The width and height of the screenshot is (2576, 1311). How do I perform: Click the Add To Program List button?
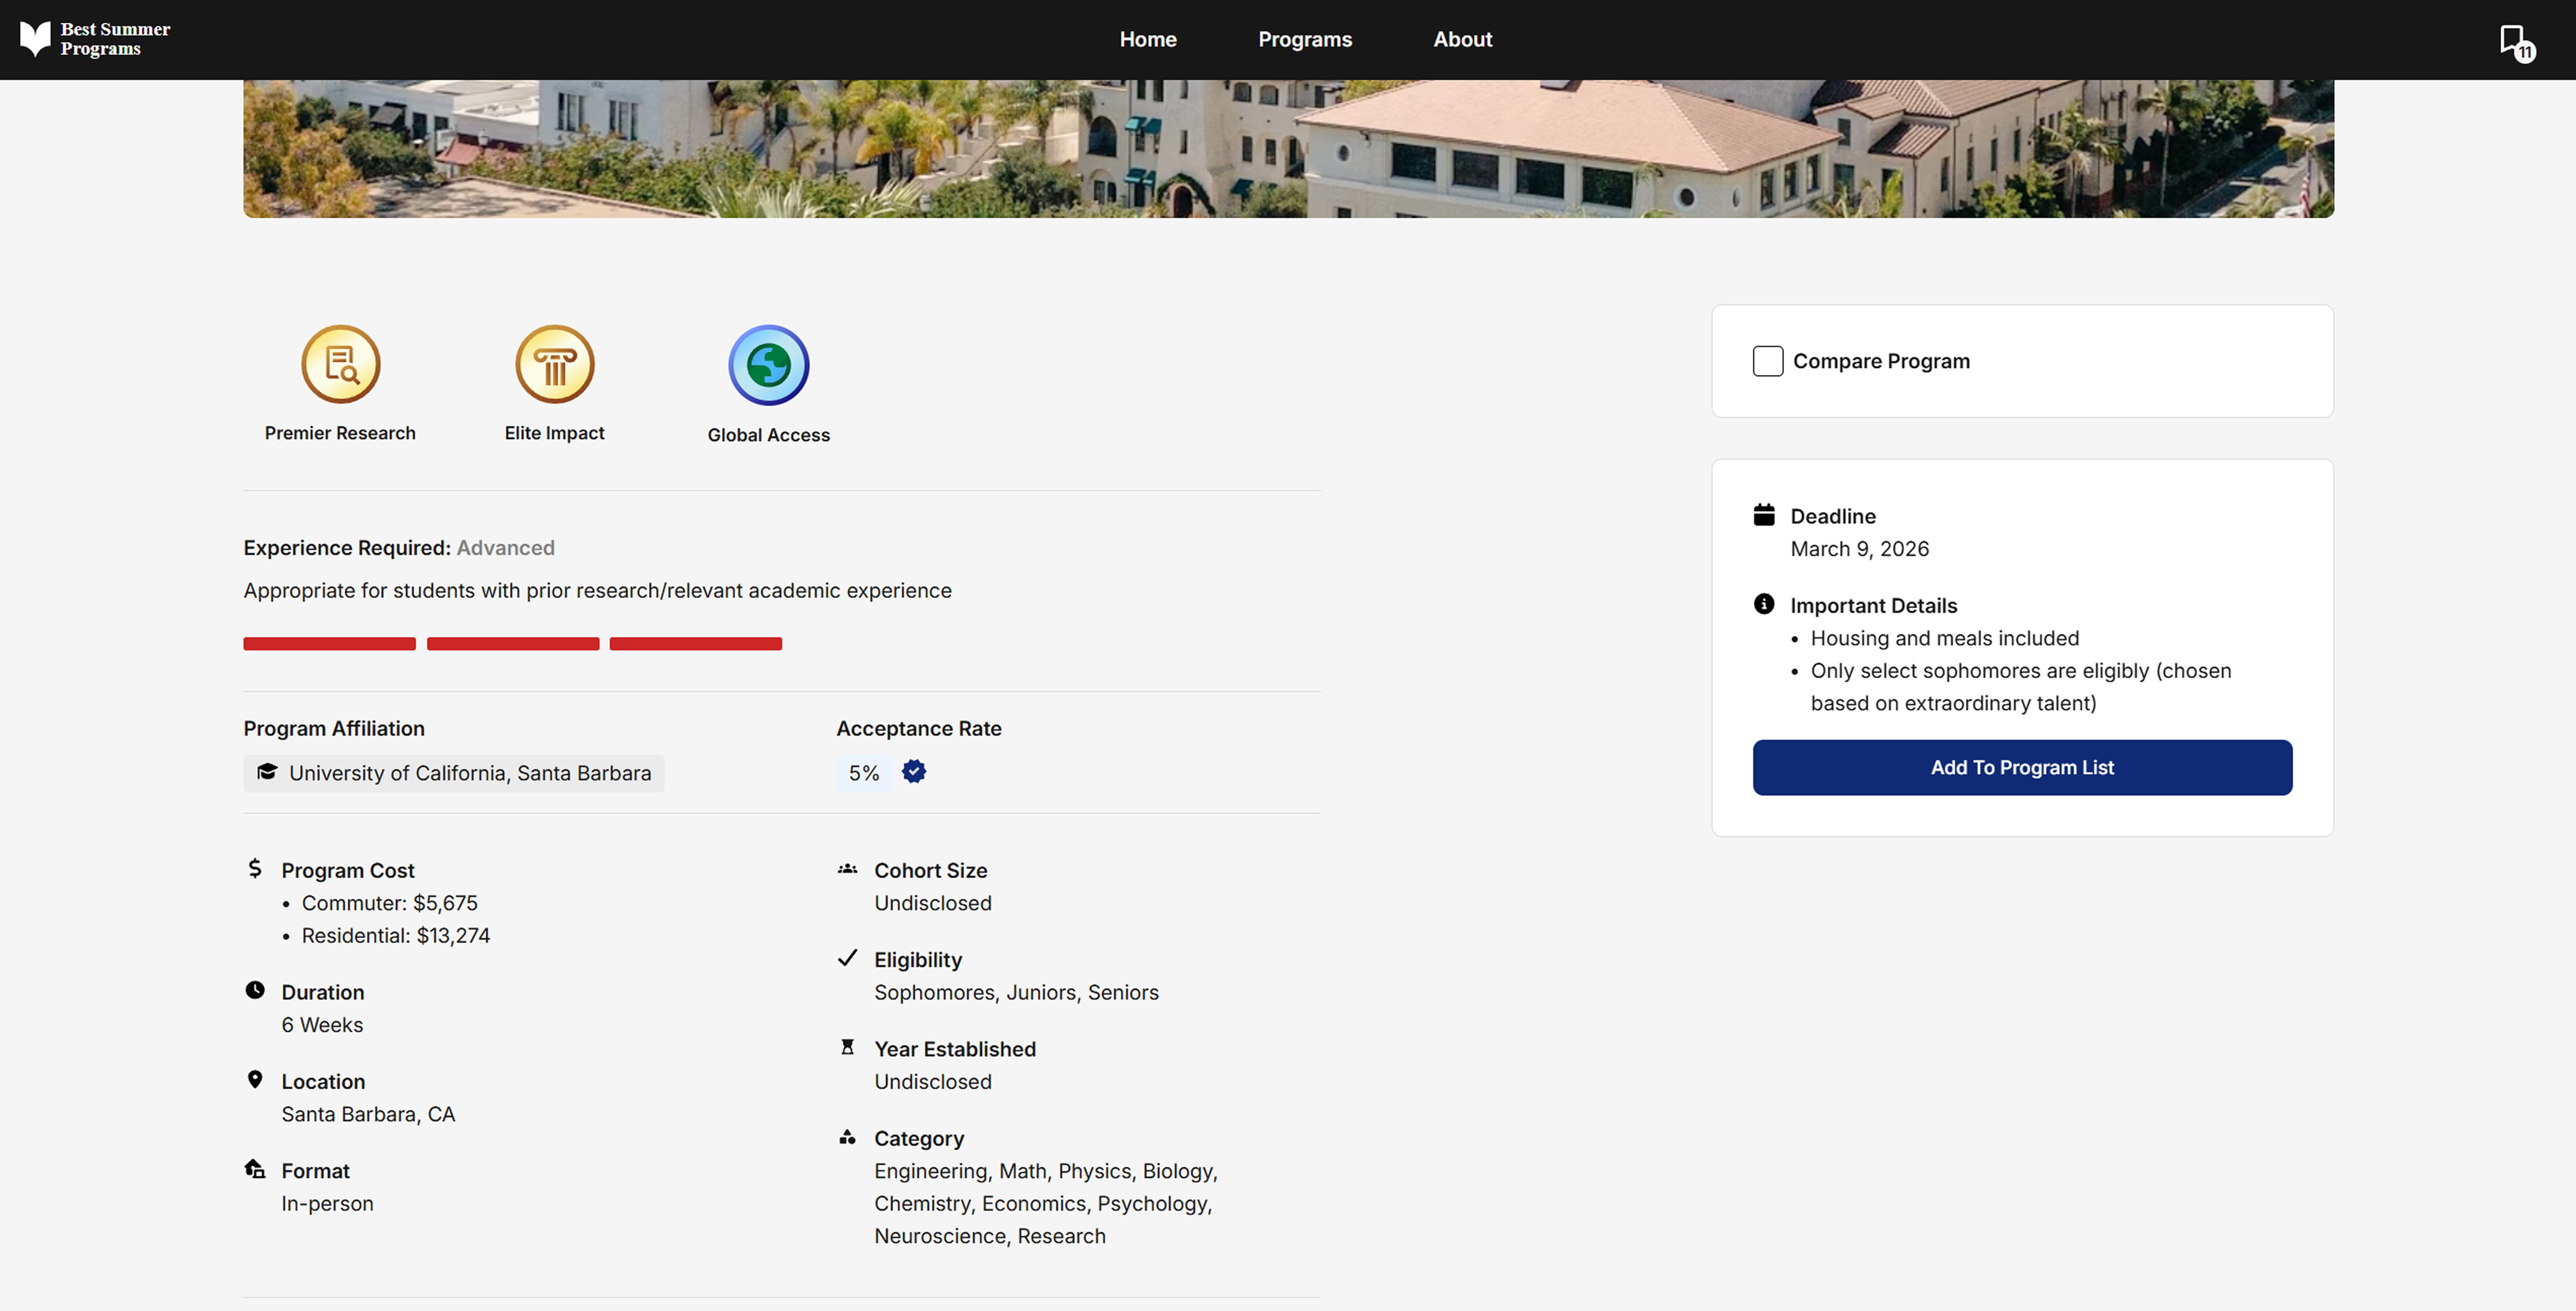point(2022,768)
